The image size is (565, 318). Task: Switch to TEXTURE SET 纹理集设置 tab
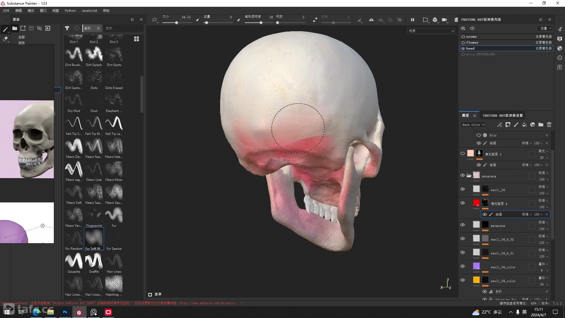[x=503, y=115]
